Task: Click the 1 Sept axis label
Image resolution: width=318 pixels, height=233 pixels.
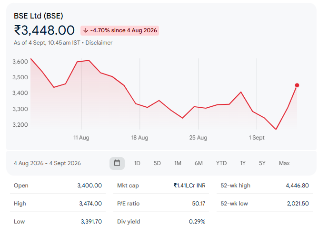Action: pos(257,138)
